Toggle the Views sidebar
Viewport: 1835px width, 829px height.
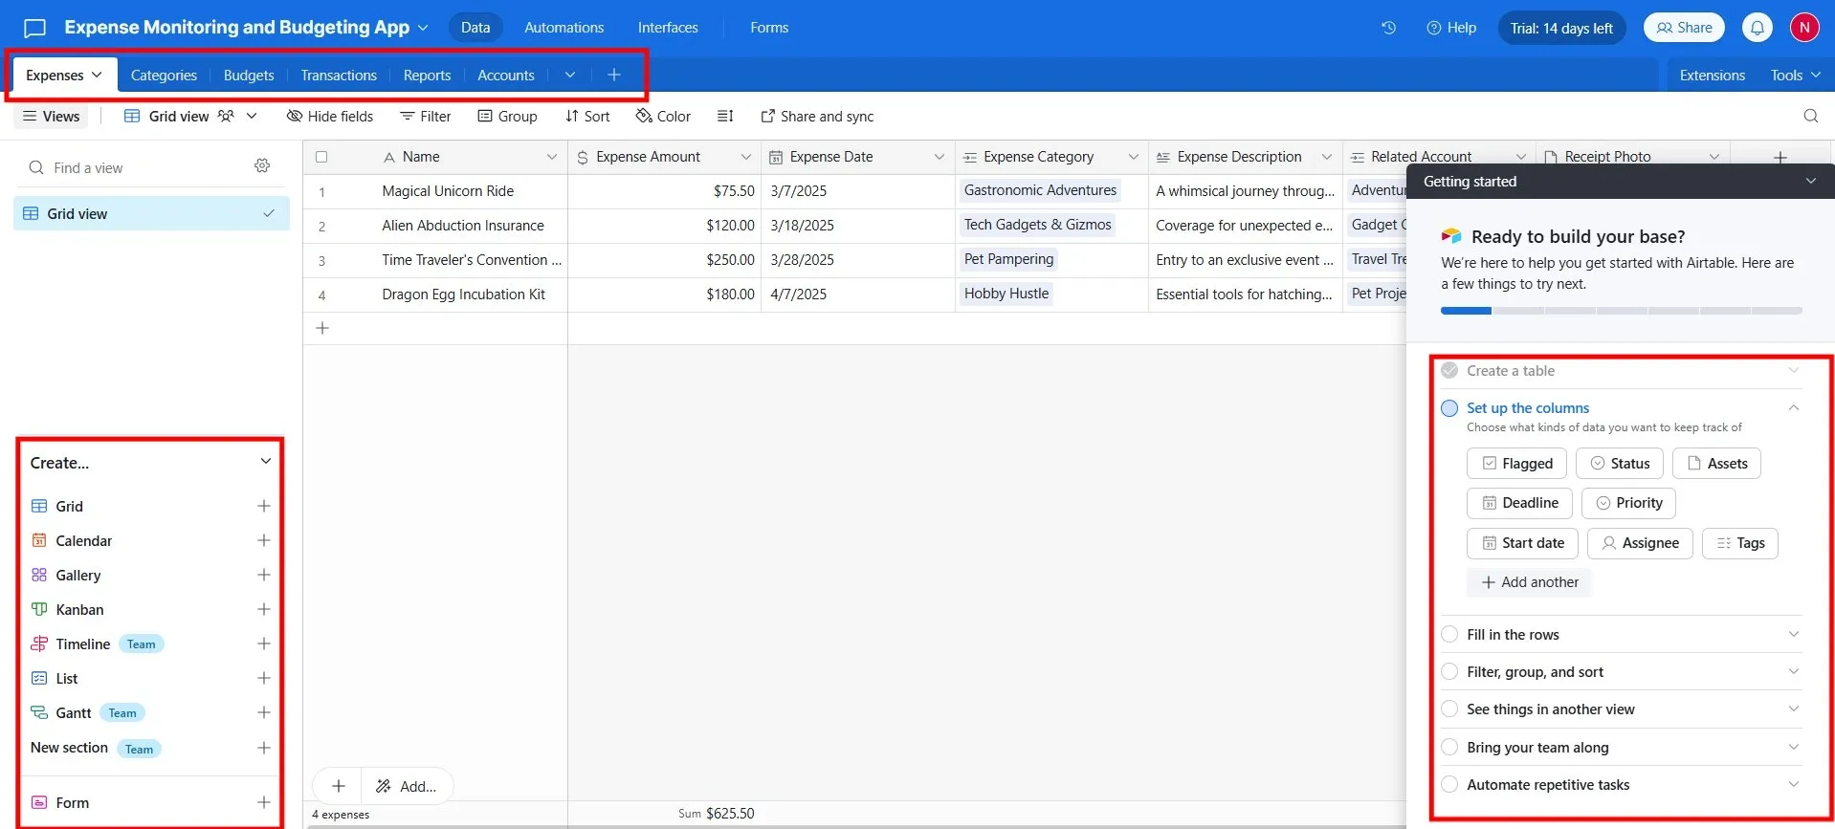51,116
